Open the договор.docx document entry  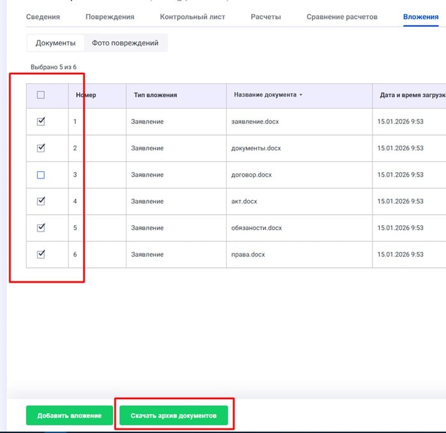pos(251,175)
